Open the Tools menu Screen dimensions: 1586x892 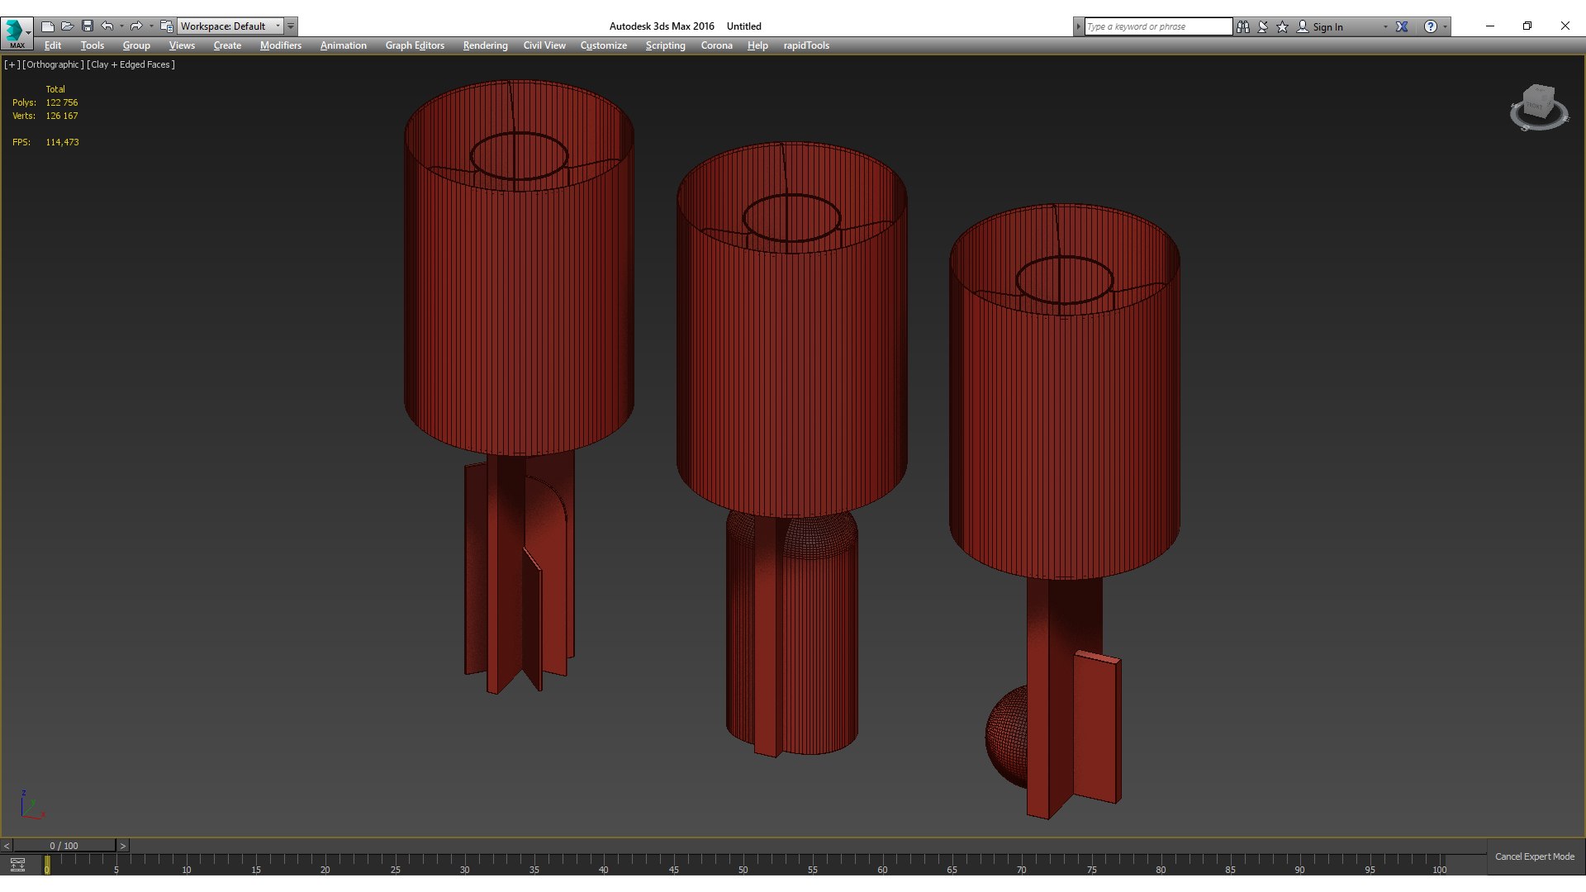[93, 45]
